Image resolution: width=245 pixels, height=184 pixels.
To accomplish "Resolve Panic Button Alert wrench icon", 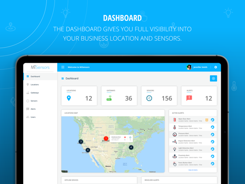I will click(212, 164).
